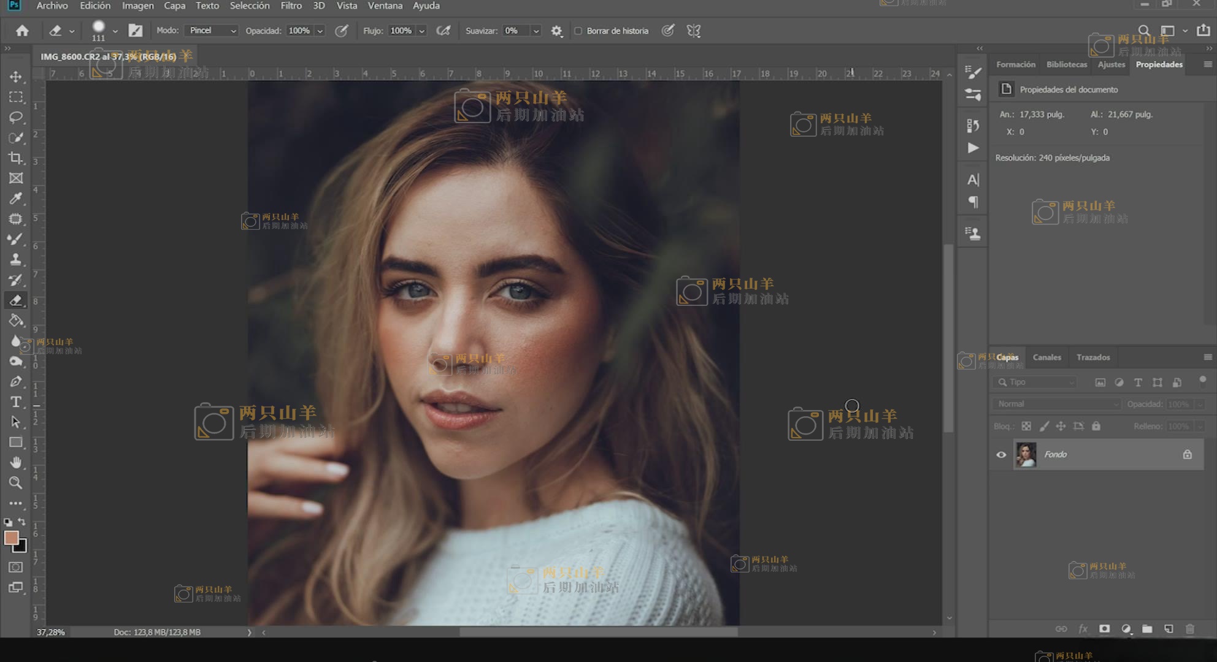Viewport: 1217px width, 662px height.
Task: Hide the Fondo layer visibility eye
Action: pyautogui.click(x=1001, y=455)
